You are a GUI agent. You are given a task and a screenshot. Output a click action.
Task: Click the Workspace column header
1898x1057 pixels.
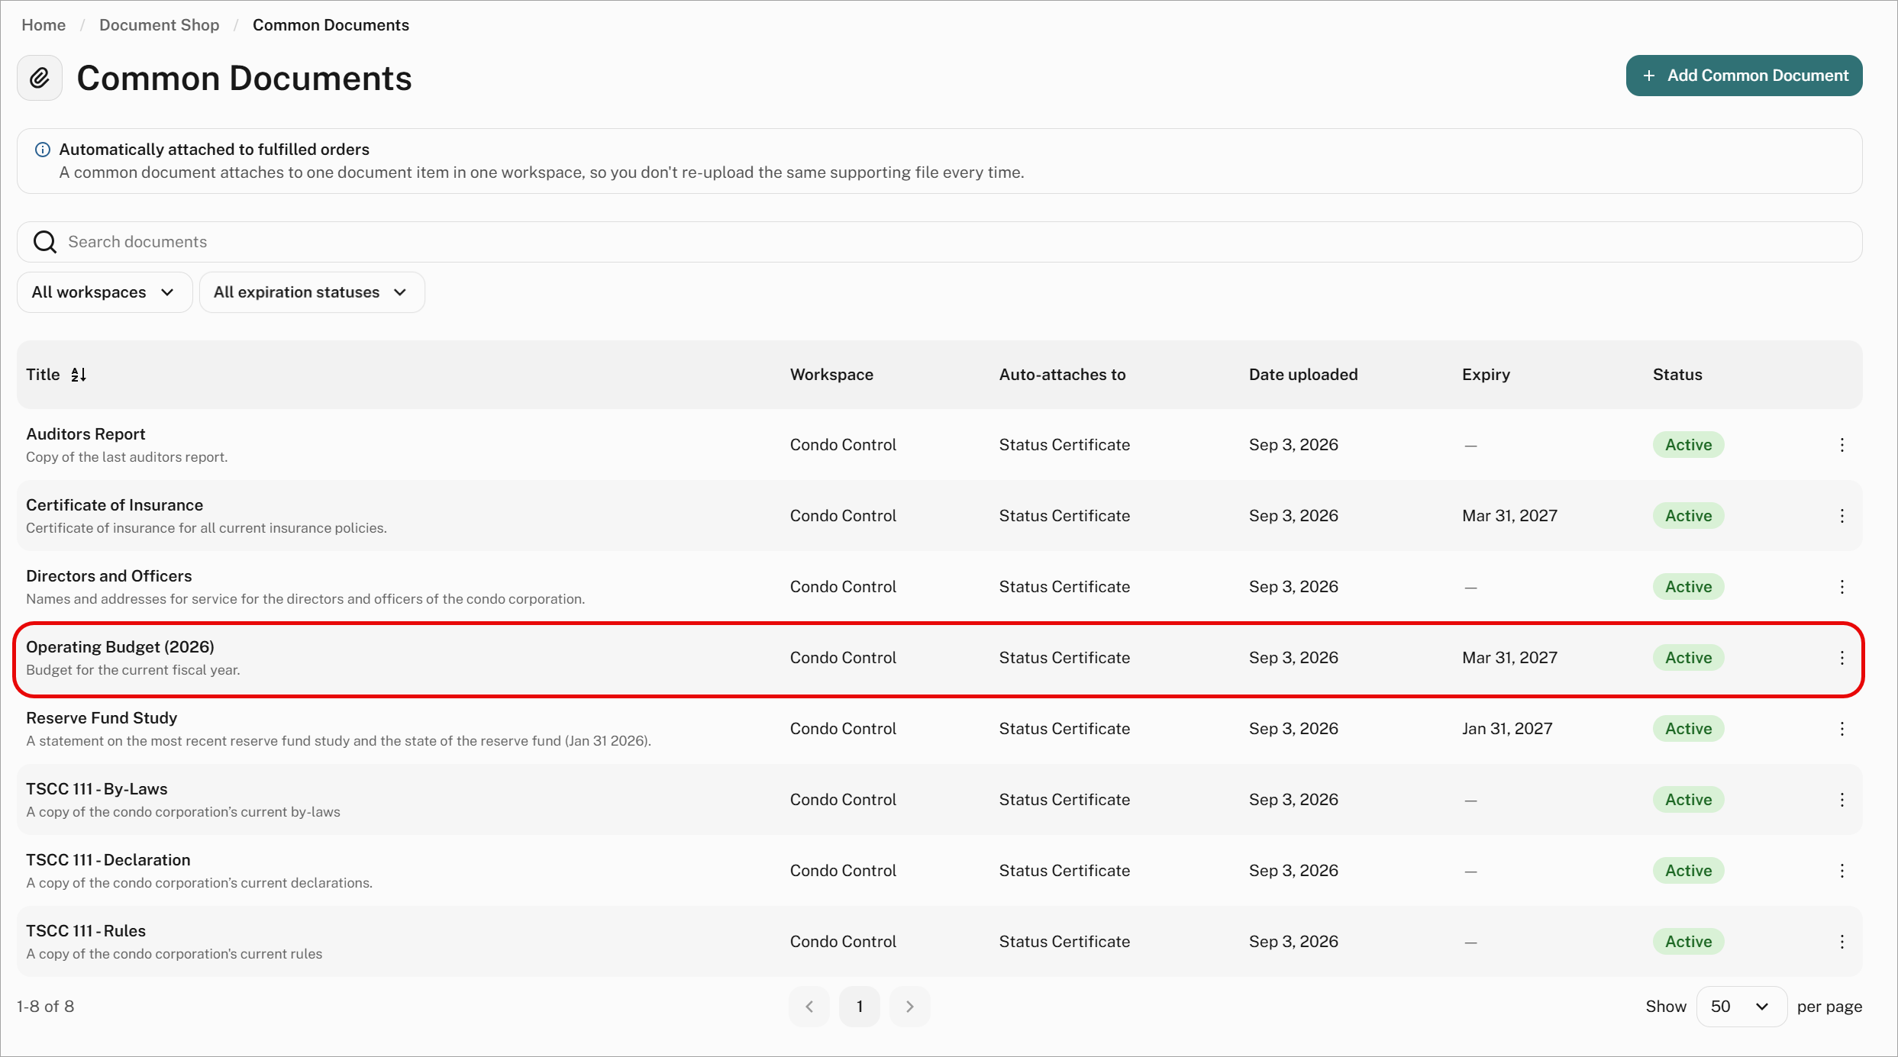(x=831, y=375)
